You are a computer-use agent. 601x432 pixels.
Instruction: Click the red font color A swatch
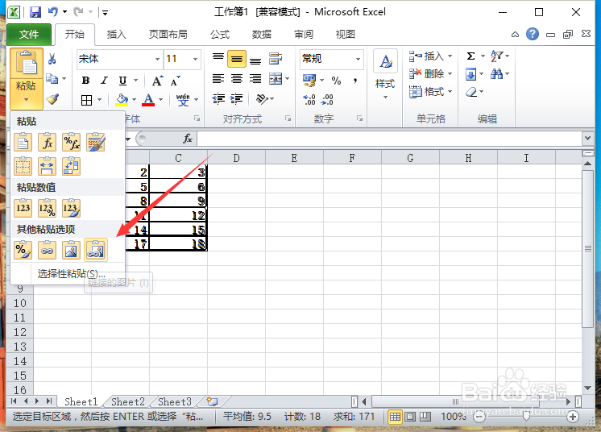(148, 100)
